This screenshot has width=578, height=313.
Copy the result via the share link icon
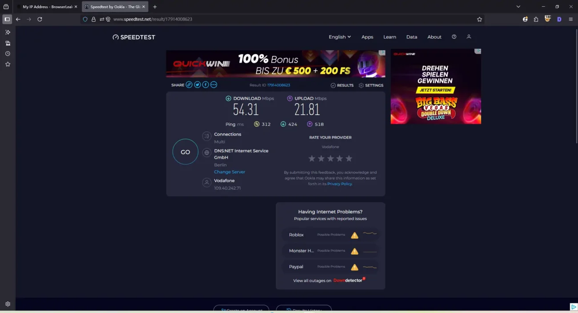tap(189, 85)
